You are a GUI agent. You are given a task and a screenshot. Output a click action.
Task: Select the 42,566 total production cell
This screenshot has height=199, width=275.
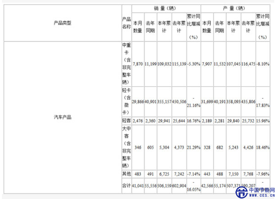pyautogui.click(x=207, y=186)
